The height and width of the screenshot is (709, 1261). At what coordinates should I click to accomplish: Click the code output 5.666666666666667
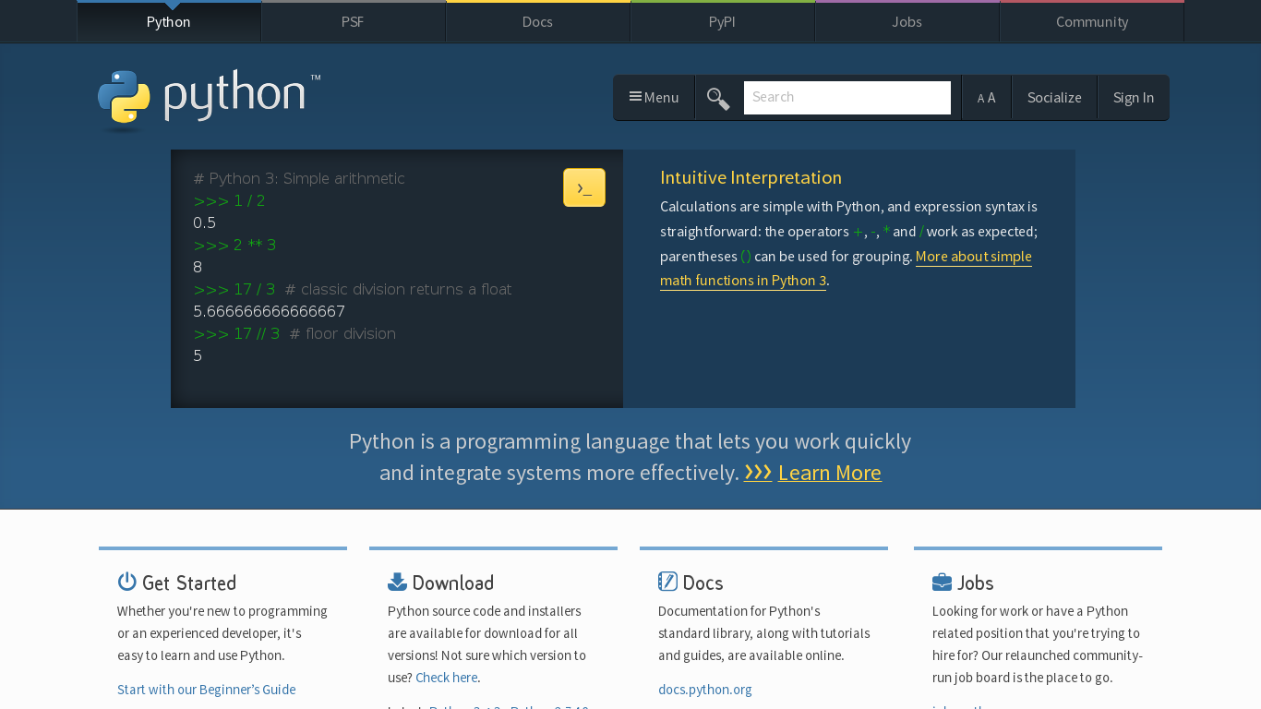point(269,311)
